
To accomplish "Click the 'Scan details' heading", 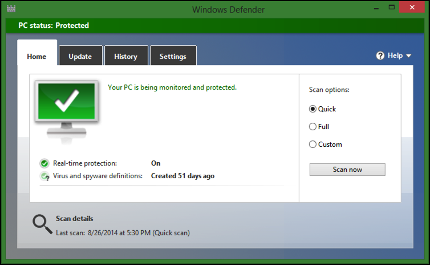I will click(74, 219).
